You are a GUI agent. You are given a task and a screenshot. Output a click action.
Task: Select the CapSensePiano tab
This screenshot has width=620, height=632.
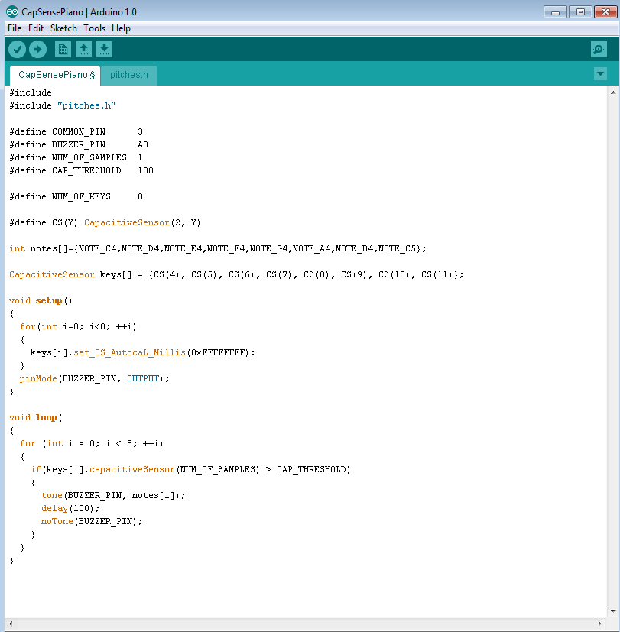[55, 75]
